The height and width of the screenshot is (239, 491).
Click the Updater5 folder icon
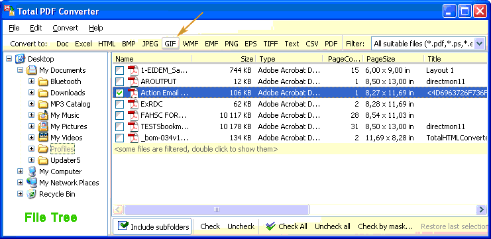tap(42, 160)
